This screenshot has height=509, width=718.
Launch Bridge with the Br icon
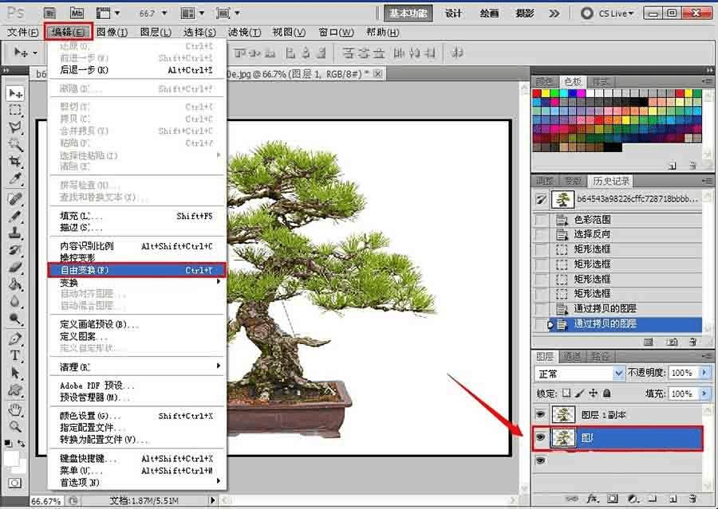tap(49, 14)
